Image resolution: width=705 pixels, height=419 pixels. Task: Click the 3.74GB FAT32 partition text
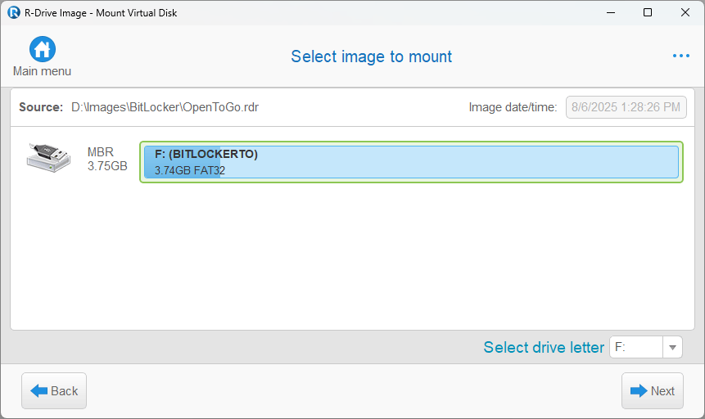coord(190,170)
